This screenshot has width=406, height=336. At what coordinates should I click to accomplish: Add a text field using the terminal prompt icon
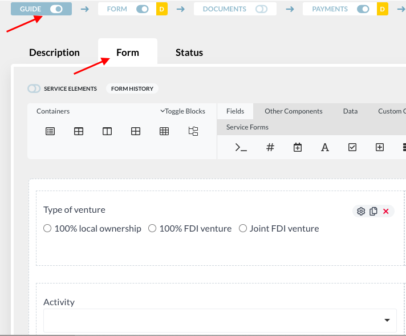click(x=241, y=147)
